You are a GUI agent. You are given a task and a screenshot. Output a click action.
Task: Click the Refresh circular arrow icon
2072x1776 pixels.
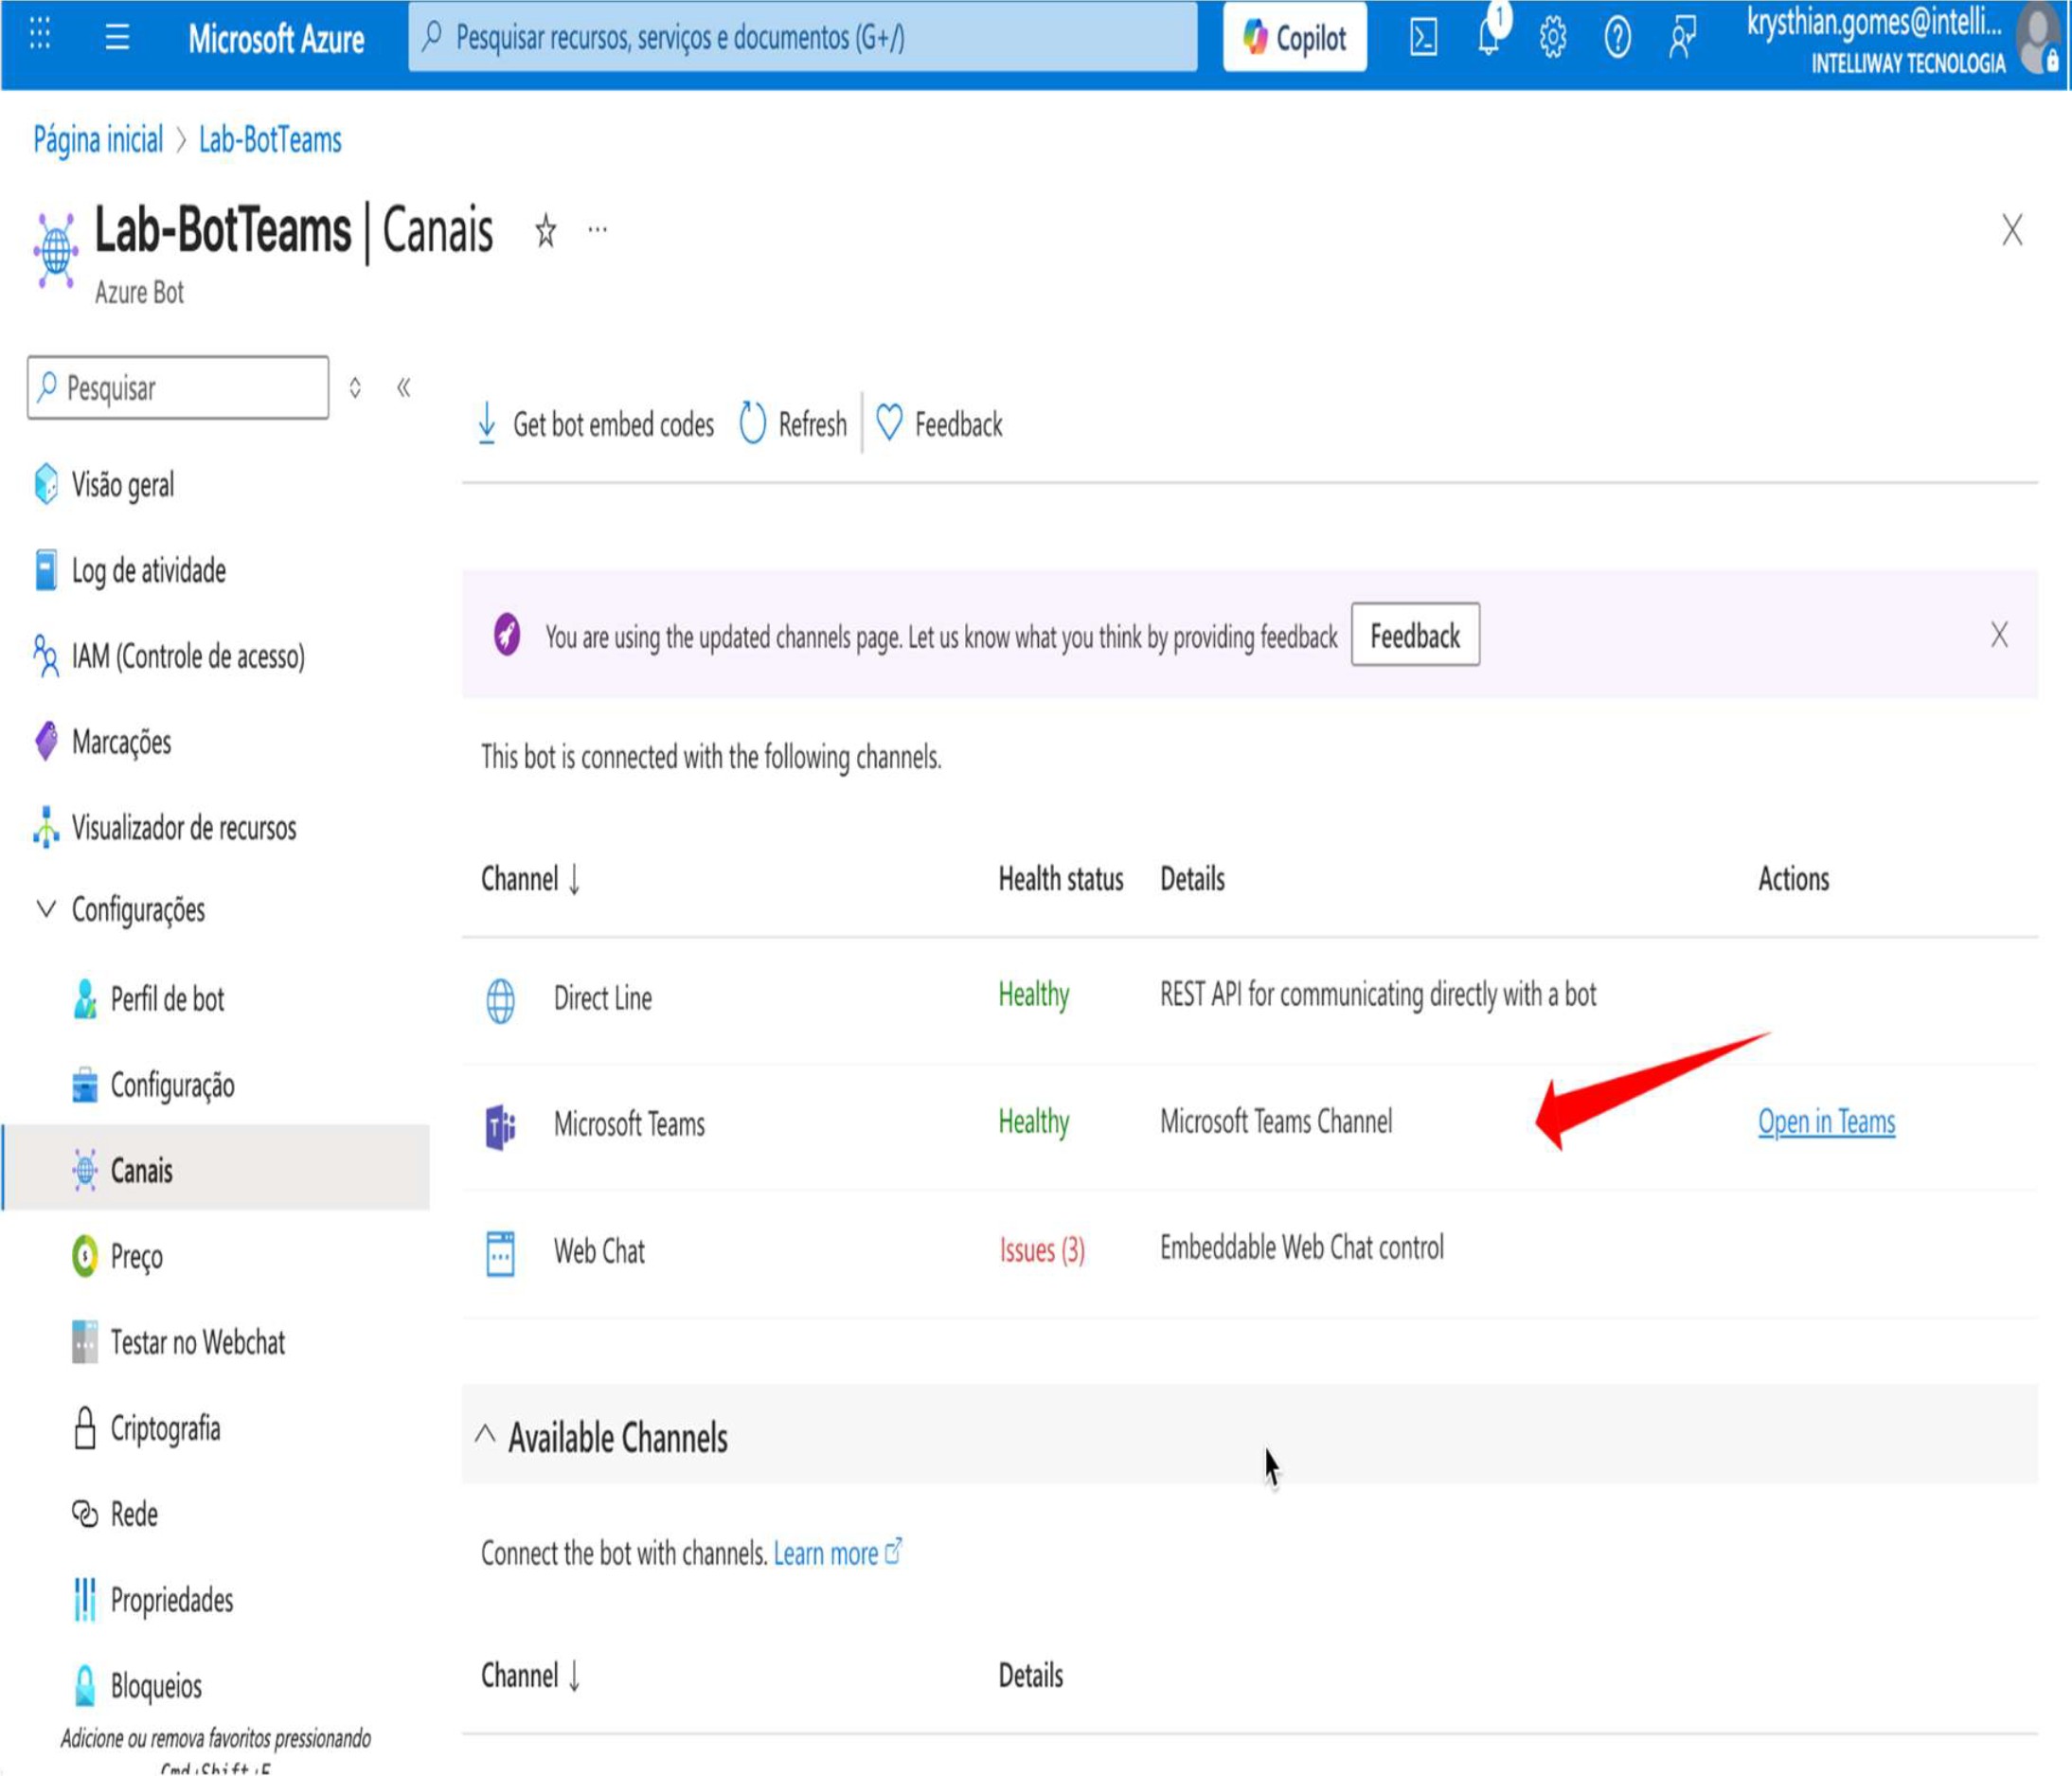pyautogui.click(x=752, y=422)
